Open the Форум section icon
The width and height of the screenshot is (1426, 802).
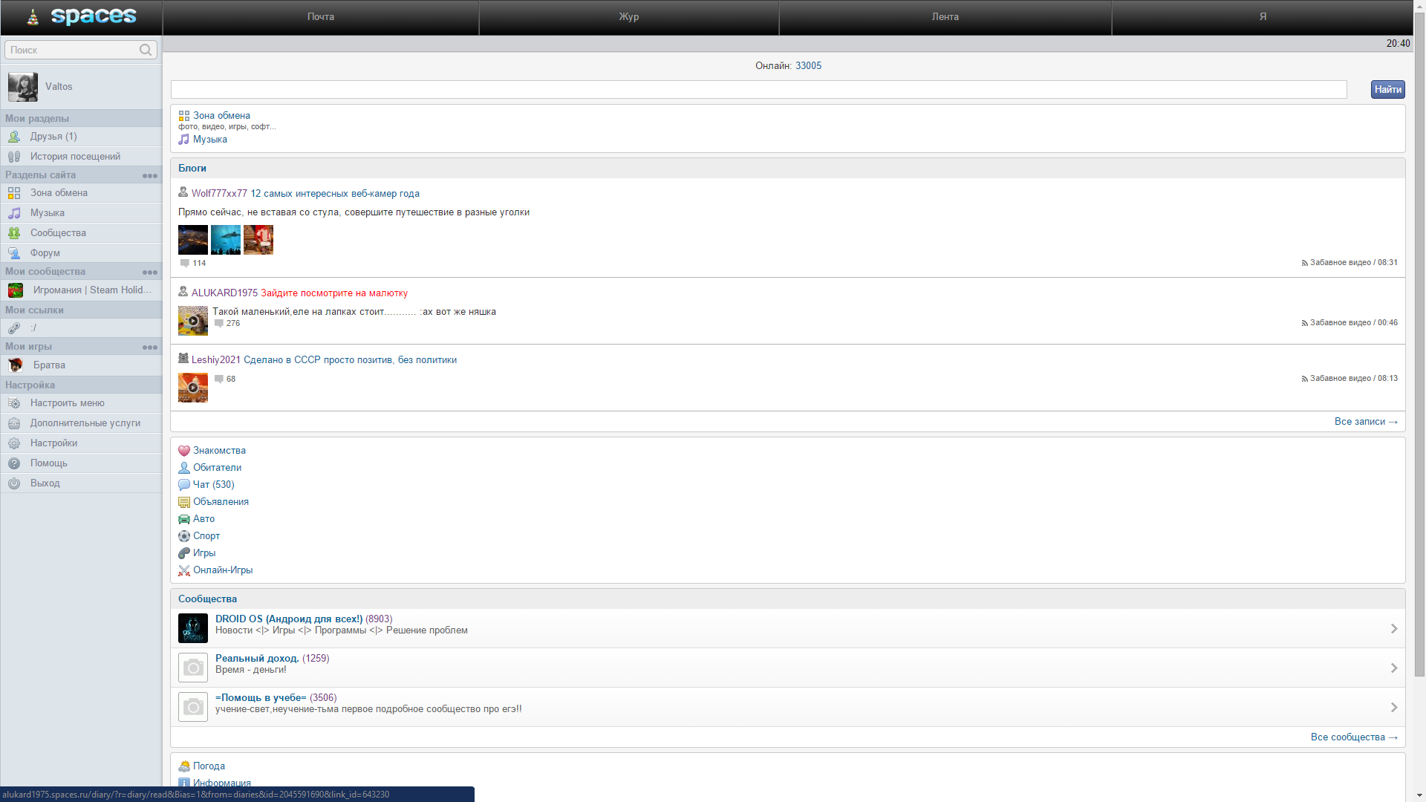(x=14, y=252)
